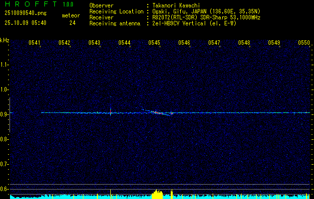Click the 0548 time marker
The width and height of the screenshot is (314, 199).
(x=244, y=43)
